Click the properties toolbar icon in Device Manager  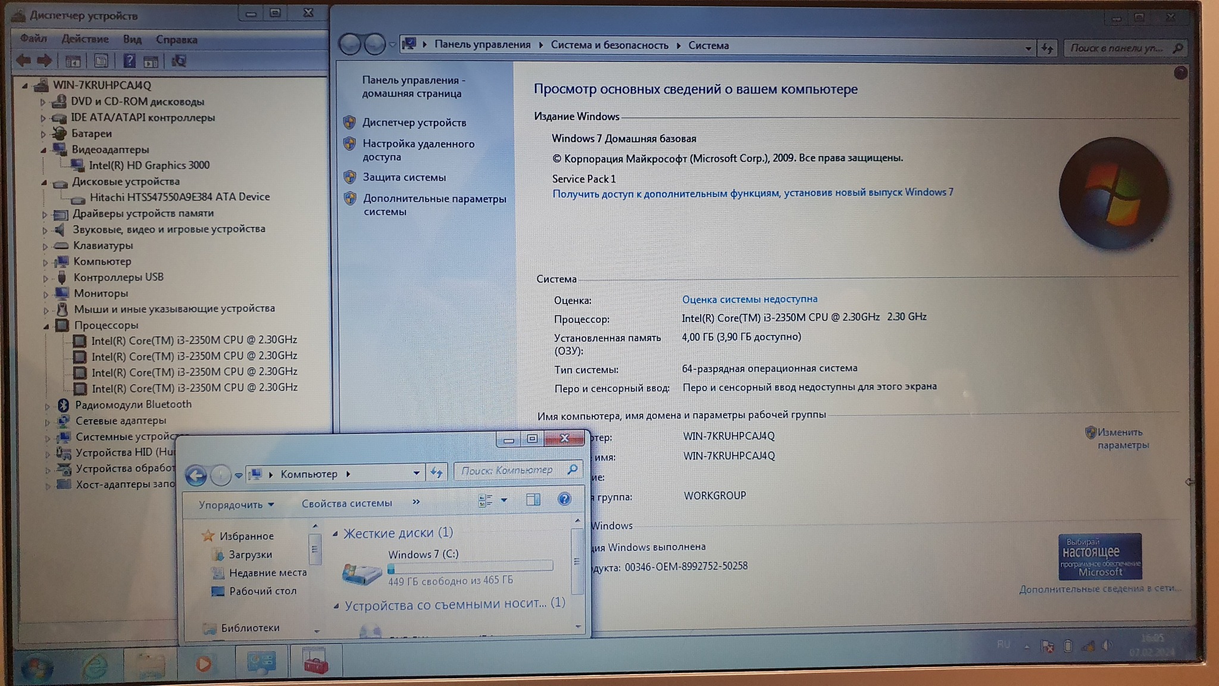(101, 61)
